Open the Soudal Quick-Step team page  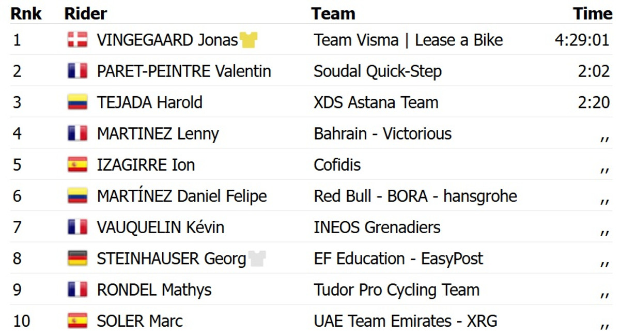tap(377, 71)
